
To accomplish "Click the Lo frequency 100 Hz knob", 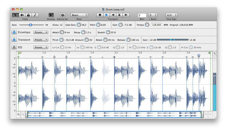I will pos(82,47).
